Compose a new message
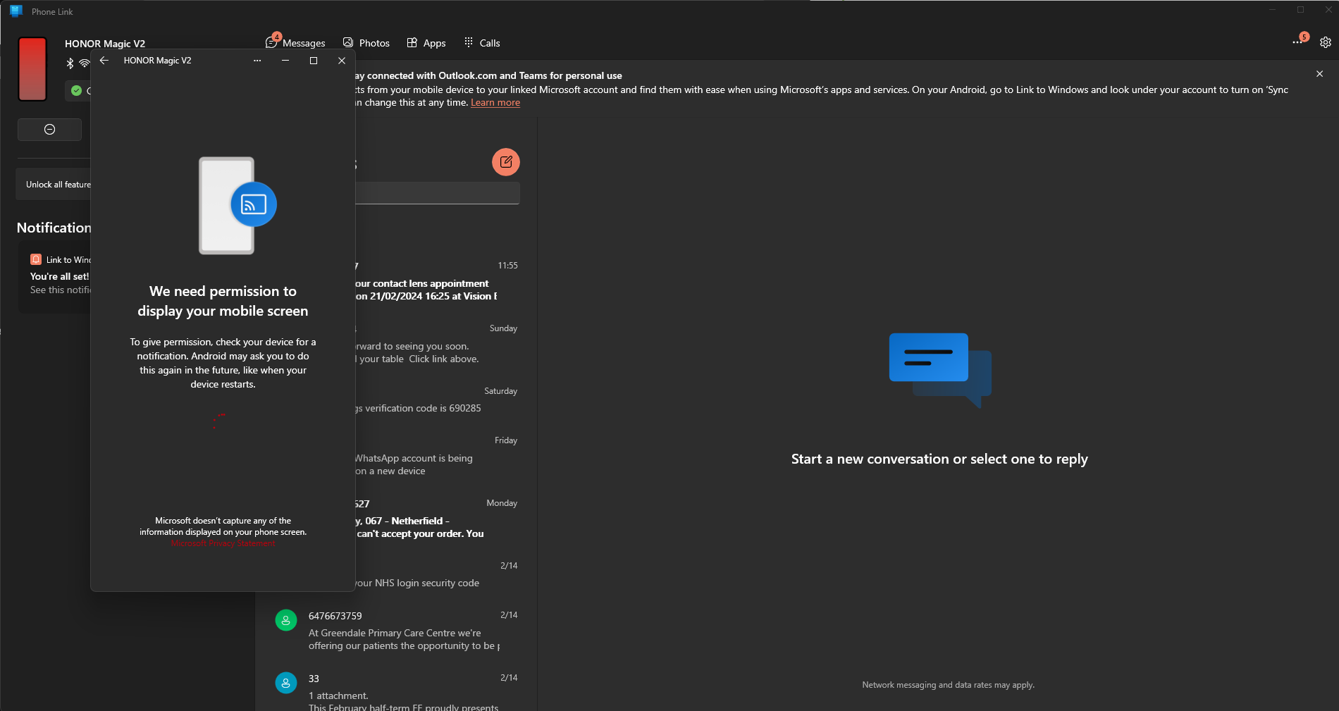This screenshot has height=711, width=1339. [506, 162]
